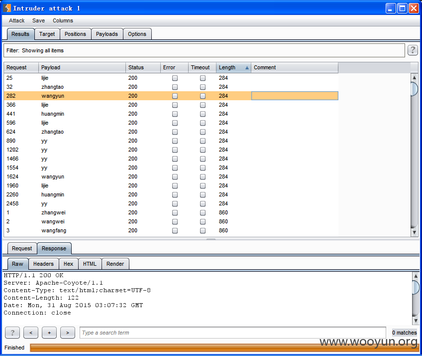Toggle Error checkbox for wangfang row
Screen dimensions: 422x356
[x=175, y=230]
